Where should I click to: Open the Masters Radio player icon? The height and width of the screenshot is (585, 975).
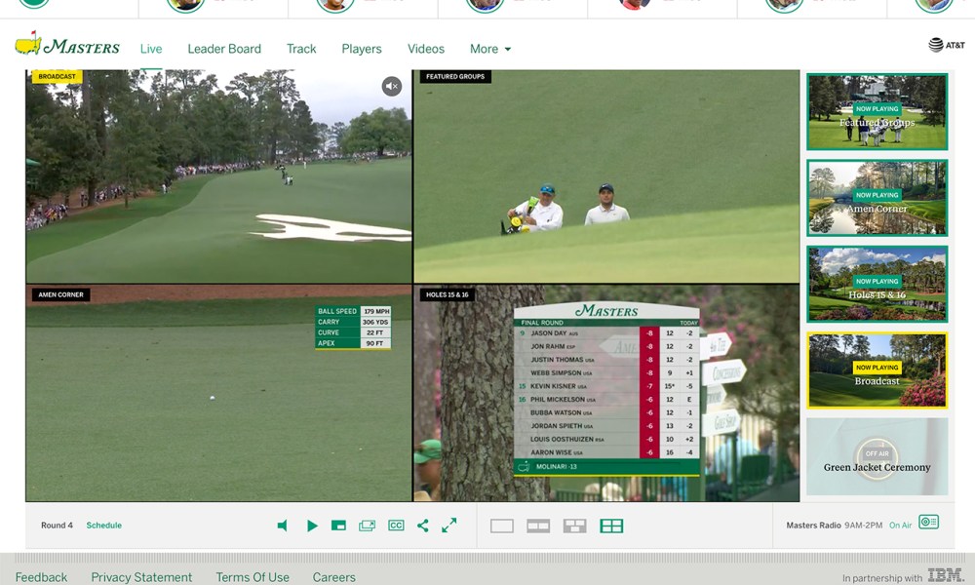pos(928,523)
